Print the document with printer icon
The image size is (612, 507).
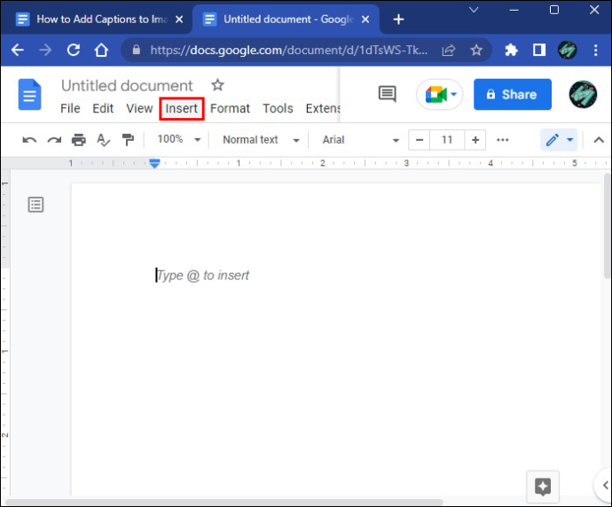[79, 140]
